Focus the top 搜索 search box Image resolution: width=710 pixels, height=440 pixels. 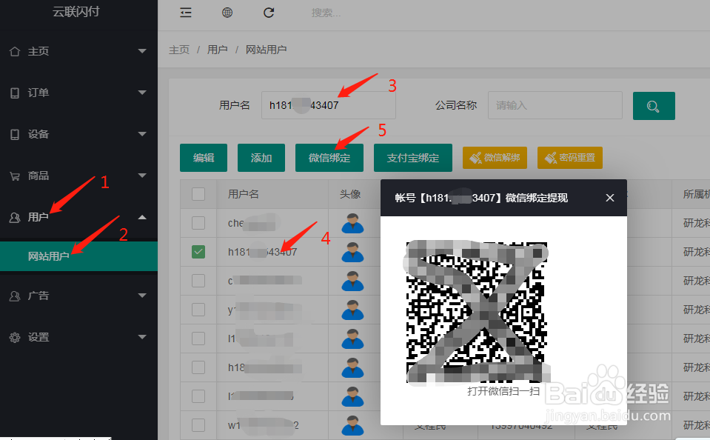(x=326, y=13)
